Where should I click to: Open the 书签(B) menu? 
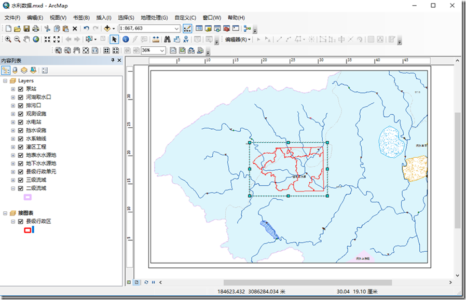pos(81,18)
